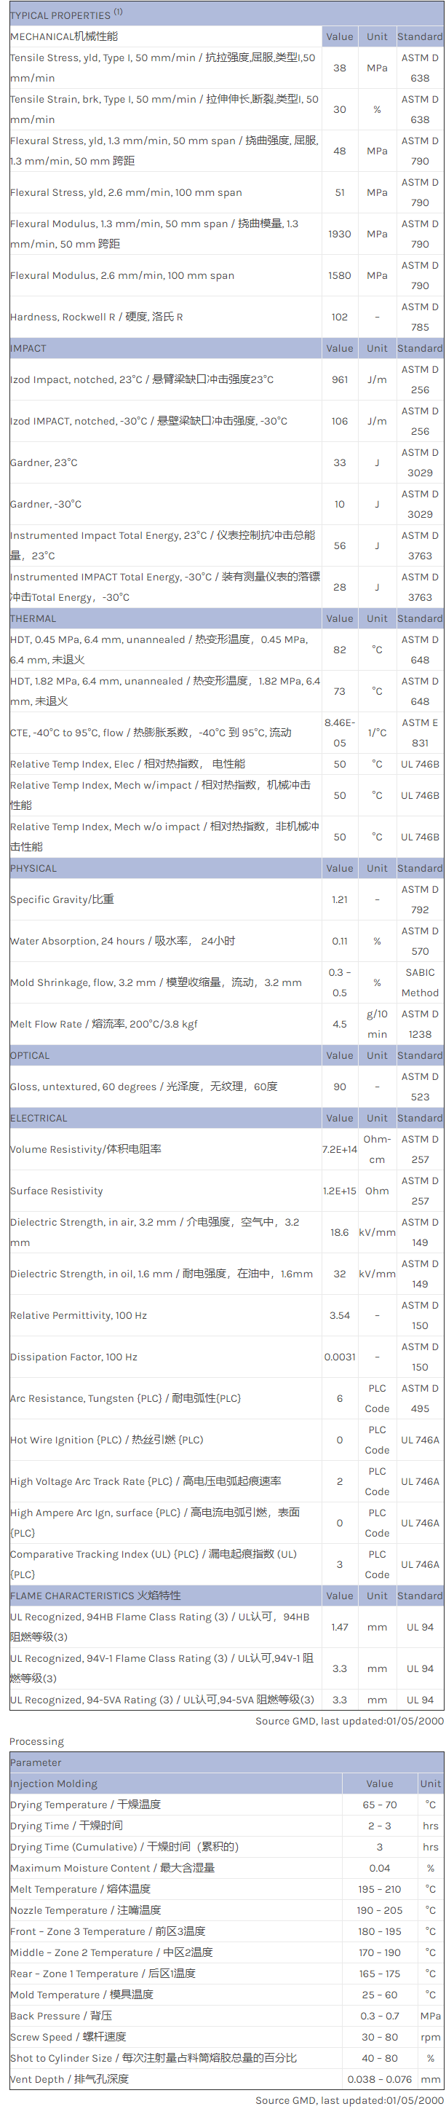The image size is (446, 2109).
Task: Select the THERMAL section header
Action: tap(33, 618)
